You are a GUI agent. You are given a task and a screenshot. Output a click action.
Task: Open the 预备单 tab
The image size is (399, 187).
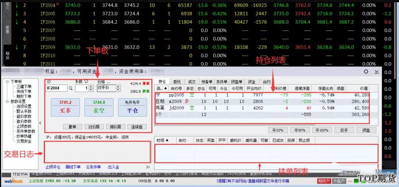207,82
